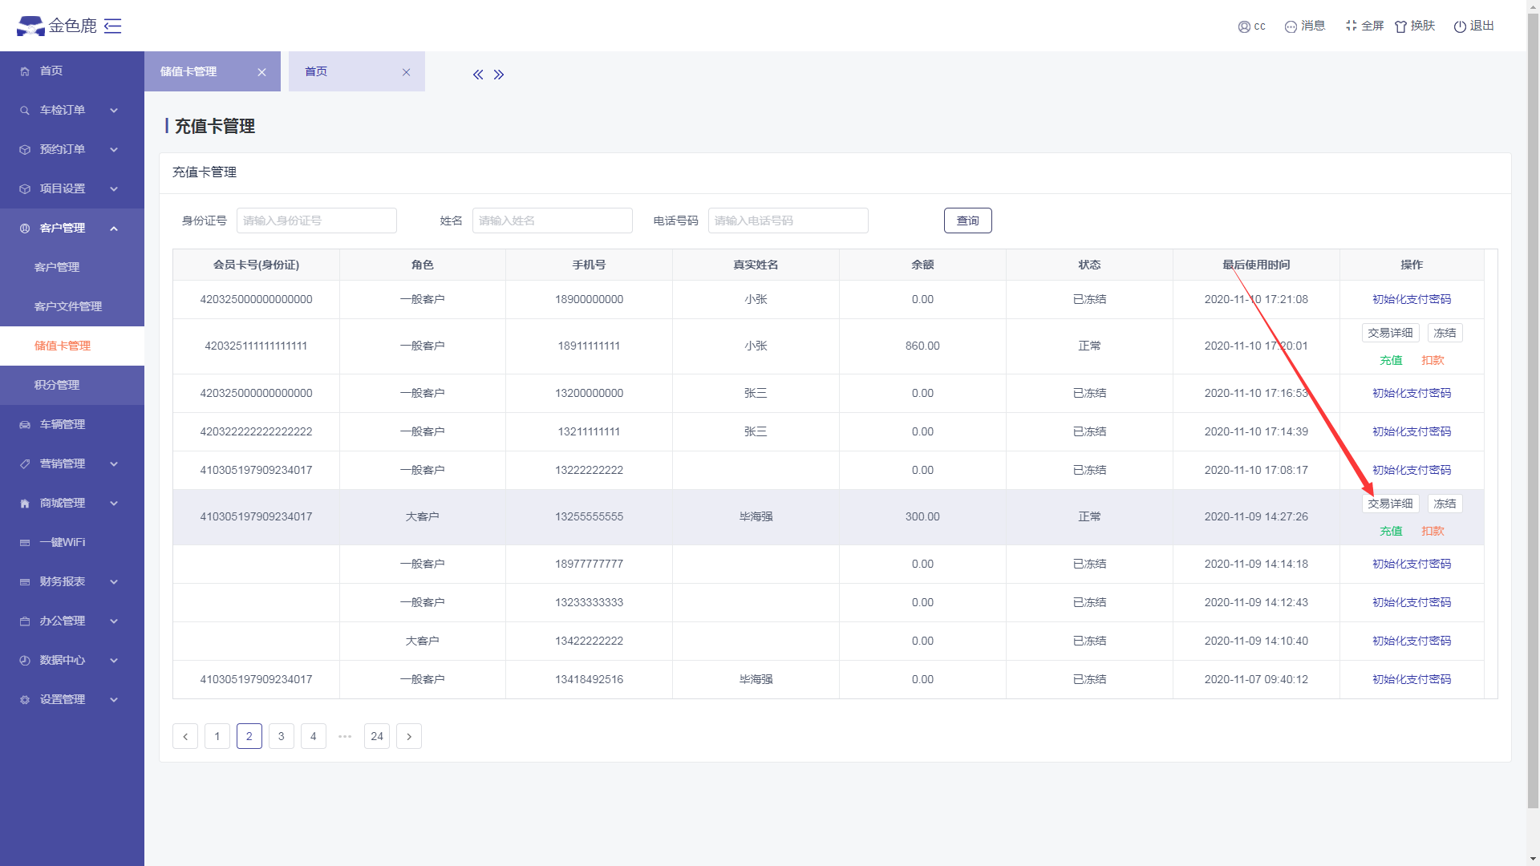Close the 储值卡管理 tab
Screen dimensions: 1540x866
261,72
